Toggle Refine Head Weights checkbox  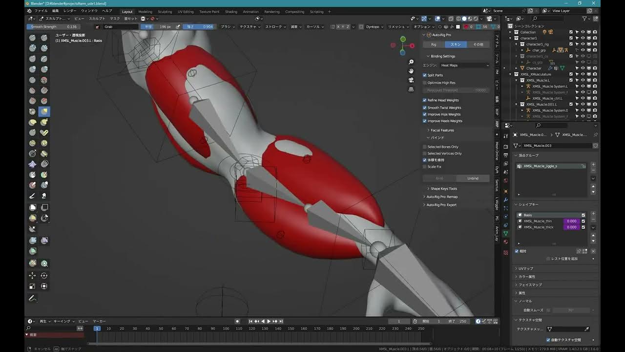click(x=425, y=100)
